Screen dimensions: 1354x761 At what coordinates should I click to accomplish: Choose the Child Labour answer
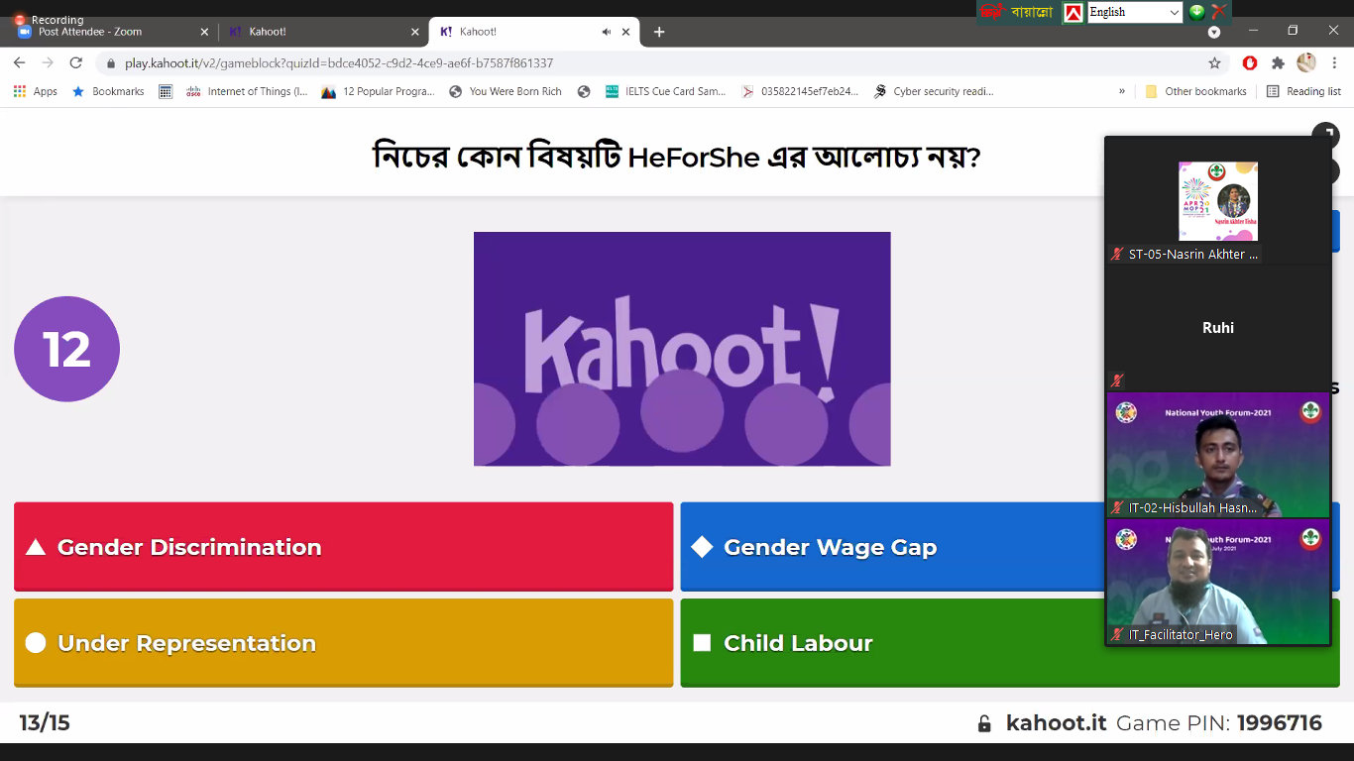[892, 643]
